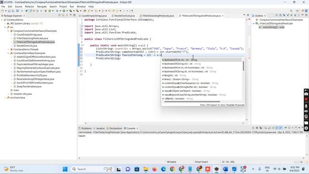
Task: Open Google Chrome from the taskbar
Action: point(172,169)
